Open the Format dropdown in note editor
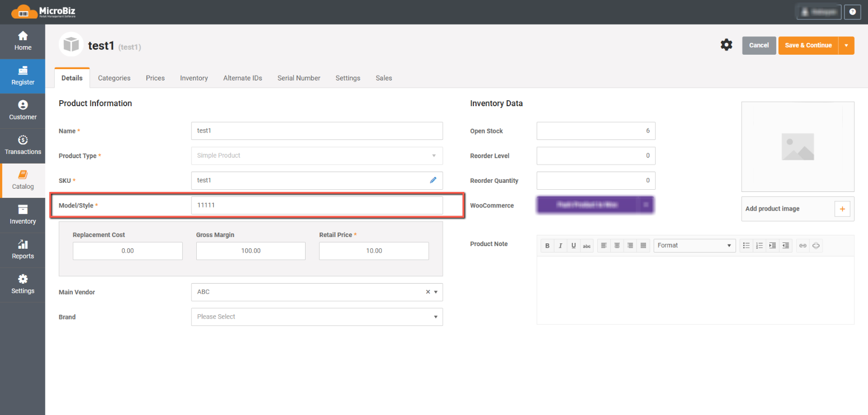The width and height of the screenshot is (868, 415). [x=694, y=246]
